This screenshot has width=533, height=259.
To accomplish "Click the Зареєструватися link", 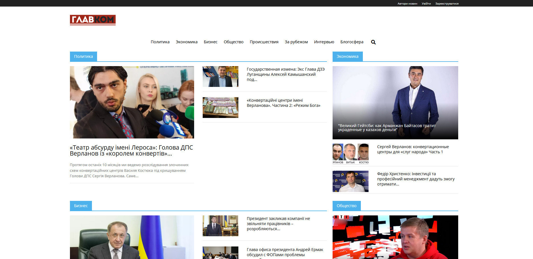I will tap(446, 4).
